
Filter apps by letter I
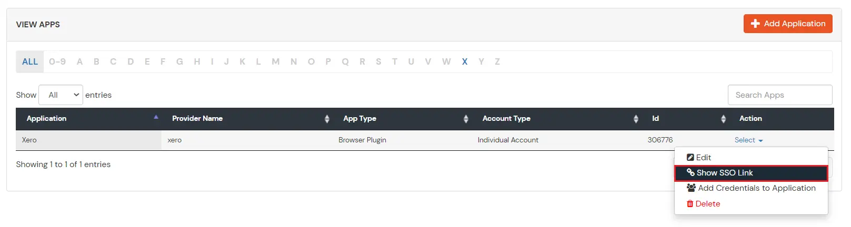coord(212,61)
